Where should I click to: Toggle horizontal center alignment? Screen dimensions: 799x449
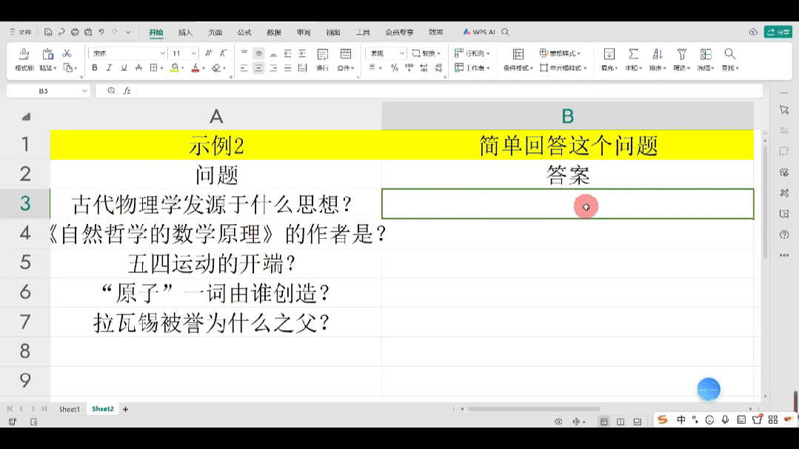(x=258, y=68)
